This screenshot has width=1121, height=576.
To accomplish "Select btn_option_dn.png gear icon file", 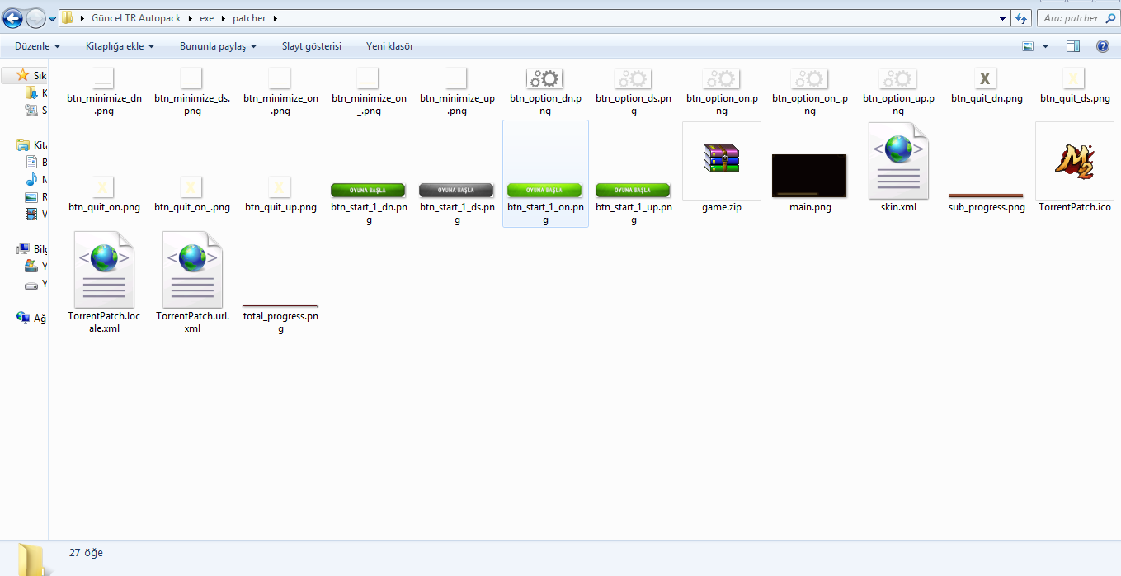I will click(544, 79).
